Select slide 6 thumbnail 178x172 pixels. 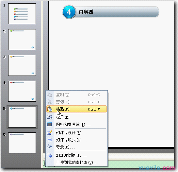pos(22,143)
